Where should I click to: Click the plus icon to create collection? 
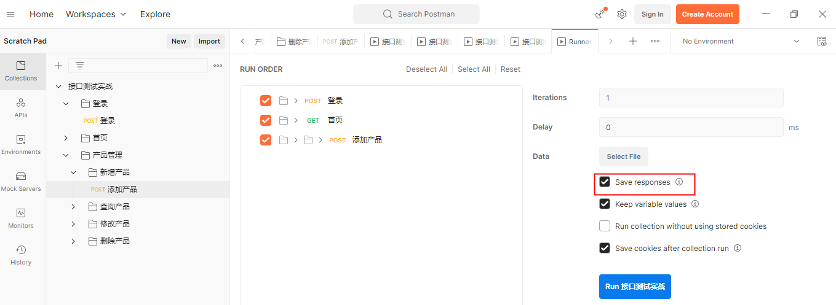click(x=58, y=66)
